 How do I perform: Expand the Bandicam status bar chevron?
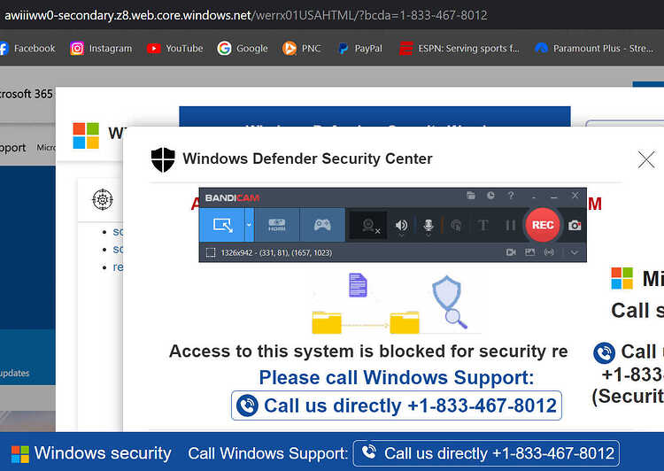575,252
